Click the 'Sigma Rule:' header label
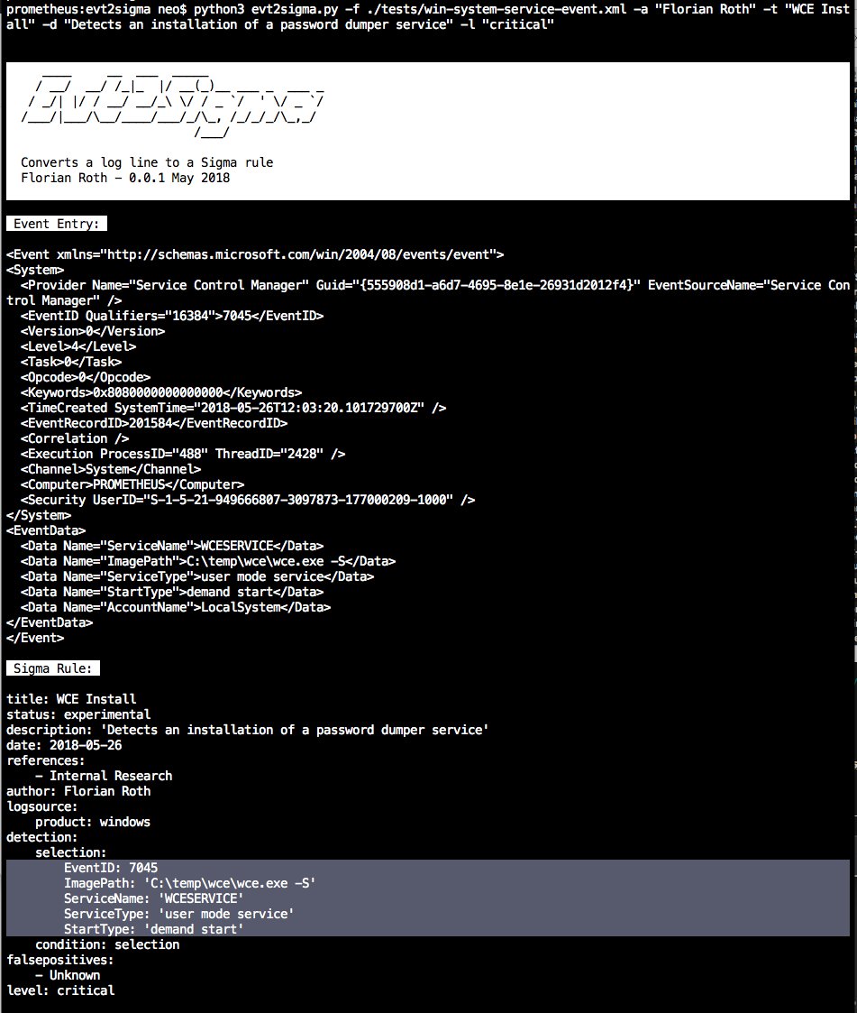The height and width of the screenshot is (1013, 857). tap(53, 668)
